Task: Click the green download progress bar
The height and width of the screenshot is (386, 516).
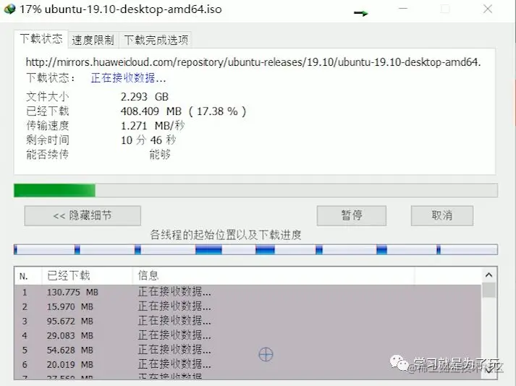Action: coord(255,190)
